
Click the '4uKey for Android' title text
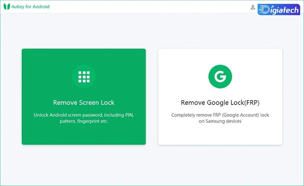point(31,7)
